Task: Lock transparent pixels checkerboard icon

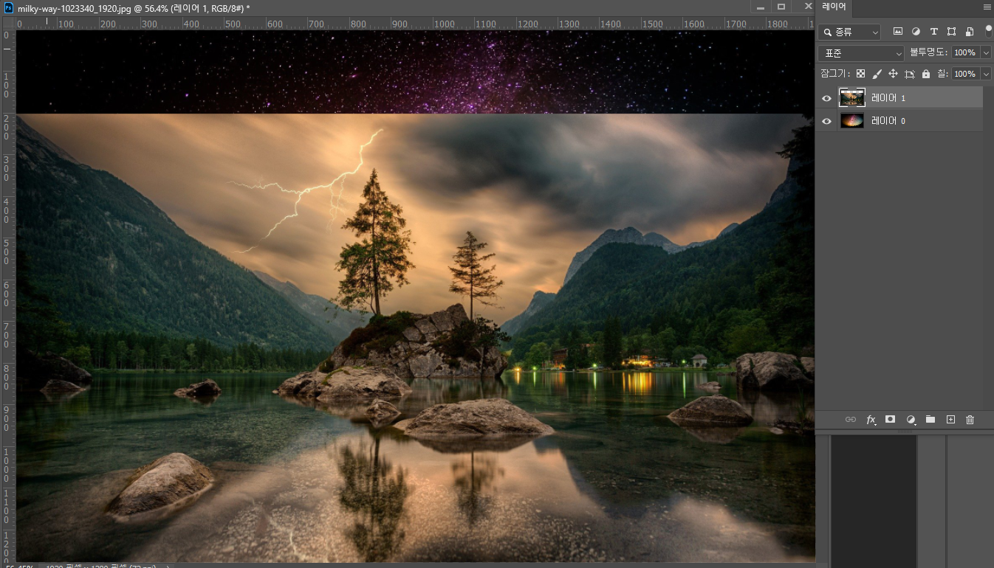Action: tap(860, 74)
